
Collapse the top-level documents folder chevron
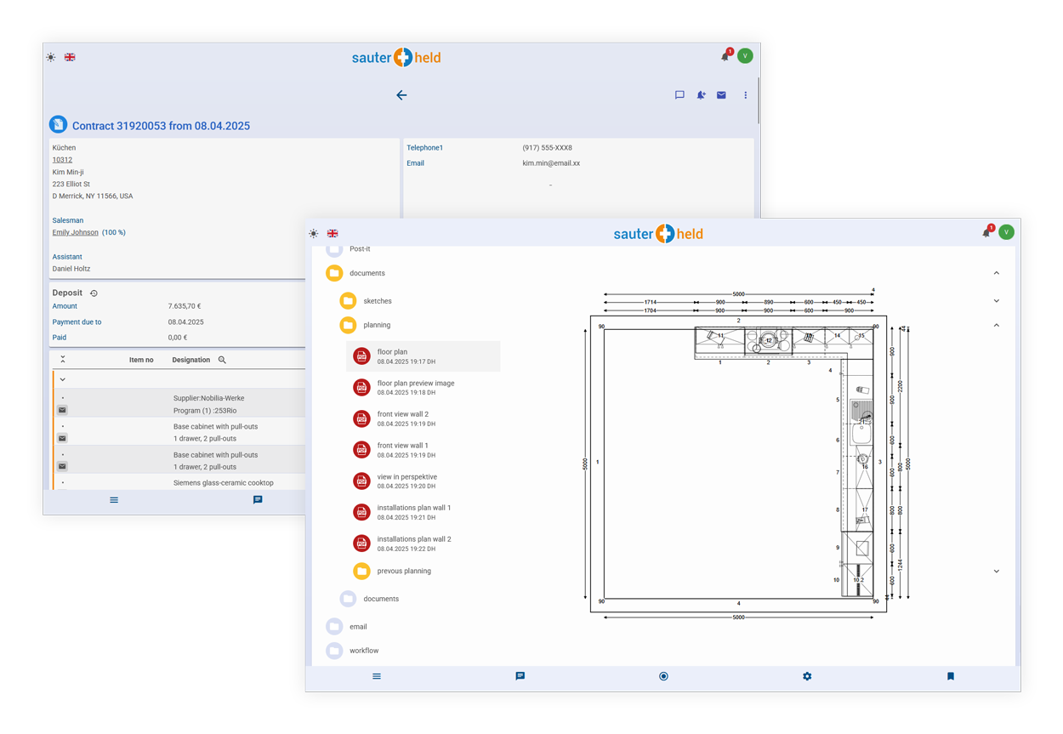(x=997, y=273)
